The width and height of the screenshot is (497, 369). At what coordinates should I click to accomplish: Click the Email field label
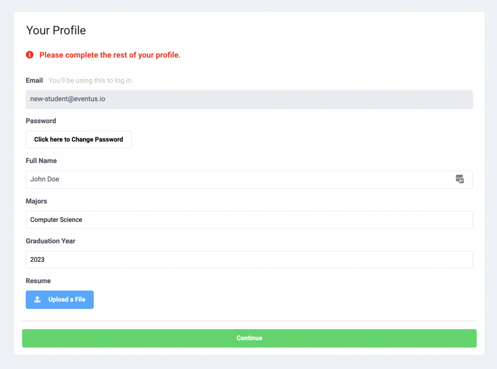[x=34, y=81]
